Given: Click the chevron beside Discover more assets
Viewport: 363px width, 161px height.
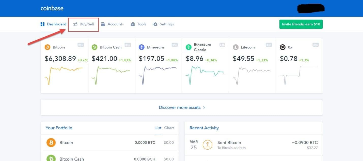Looking at the screenshot, I should pyautogui.click(x=204, y=108).
